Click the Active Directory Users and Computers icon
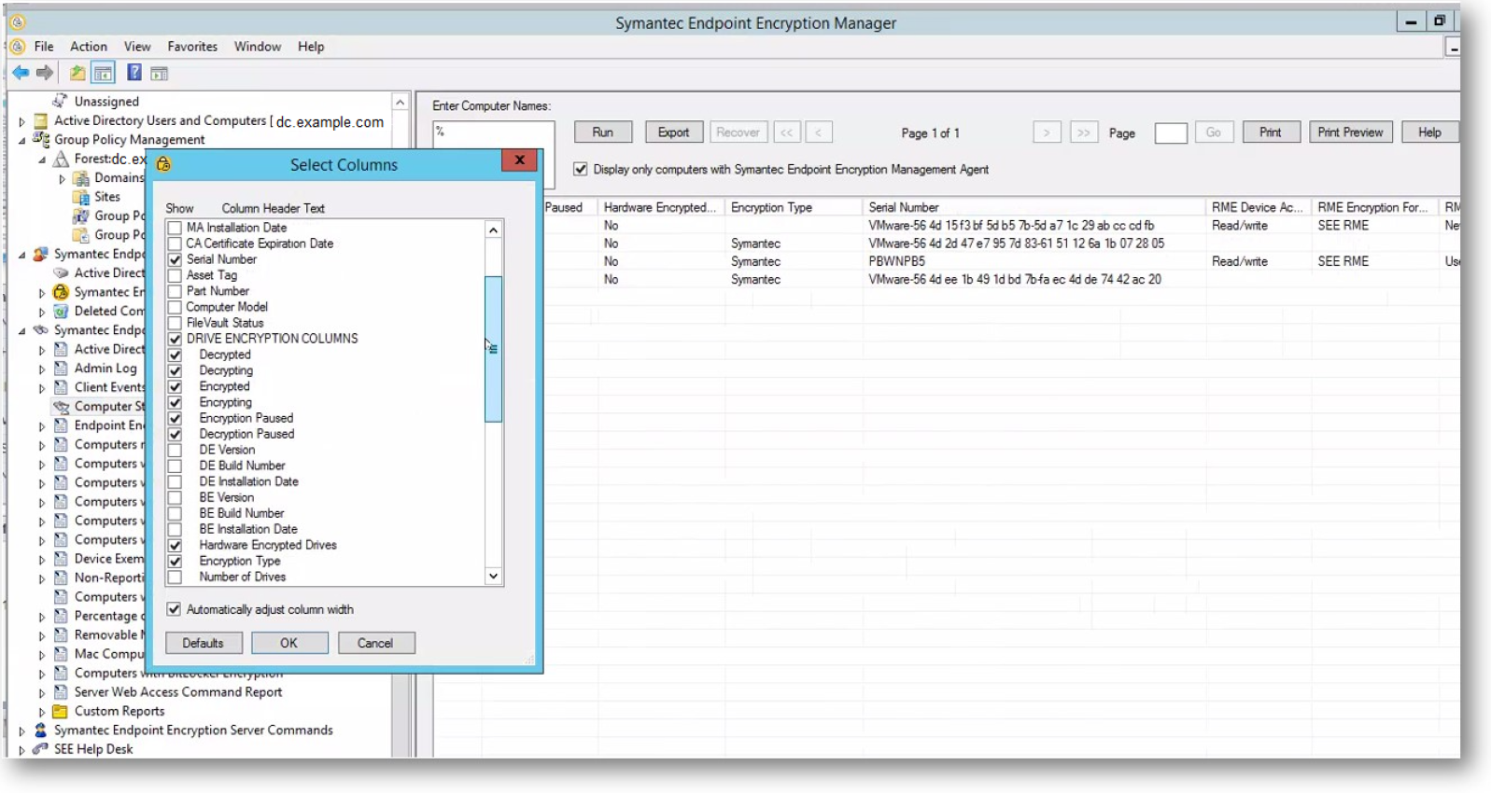This screenshot has width=1491, height=793. coord(40,120)
